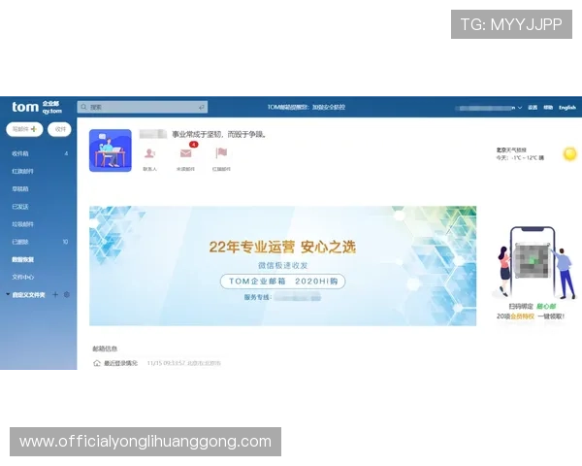582x466 pixels.
Task: Click the 邮箱信息 heading
Action: 105,349
